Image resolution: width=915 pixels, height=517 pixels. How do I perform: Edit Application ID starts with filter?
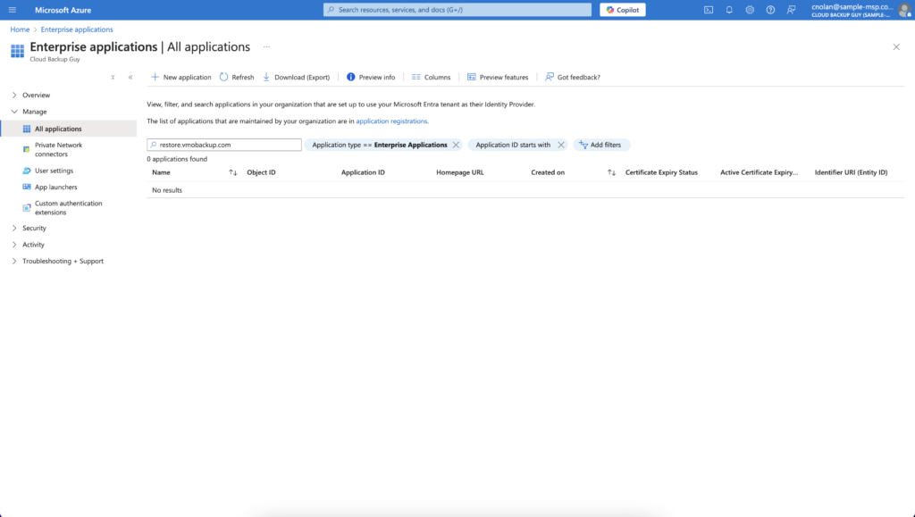513,145
